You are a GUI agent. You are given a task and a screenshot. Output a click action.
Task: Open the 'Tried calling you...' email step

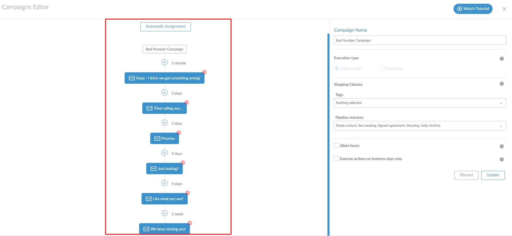[x=165, y=108]
